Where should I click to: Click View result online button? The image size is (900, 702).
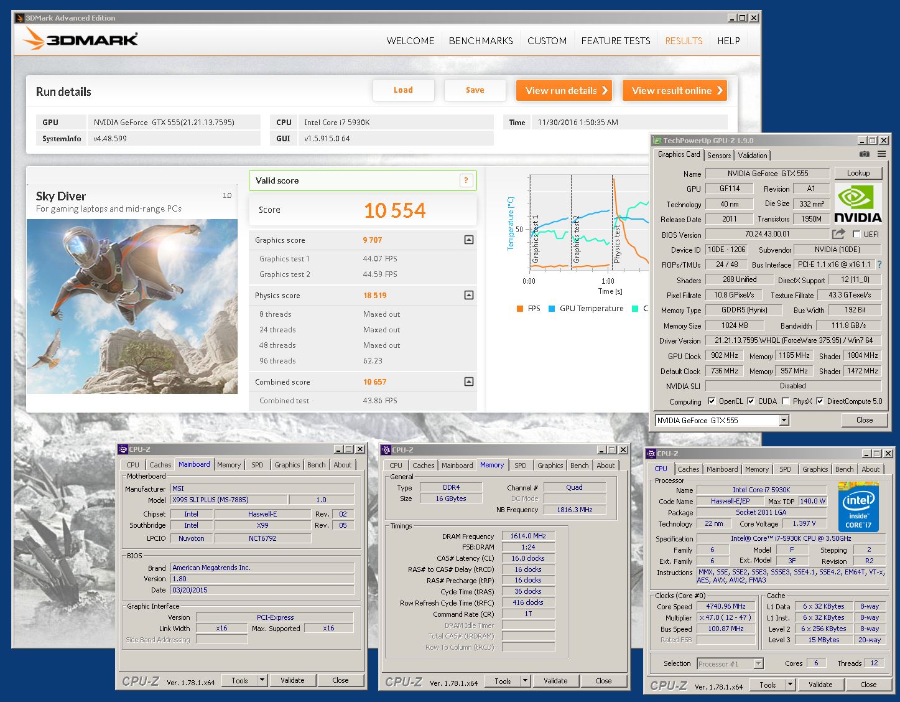pyautogui.click(x=675, y=90)
